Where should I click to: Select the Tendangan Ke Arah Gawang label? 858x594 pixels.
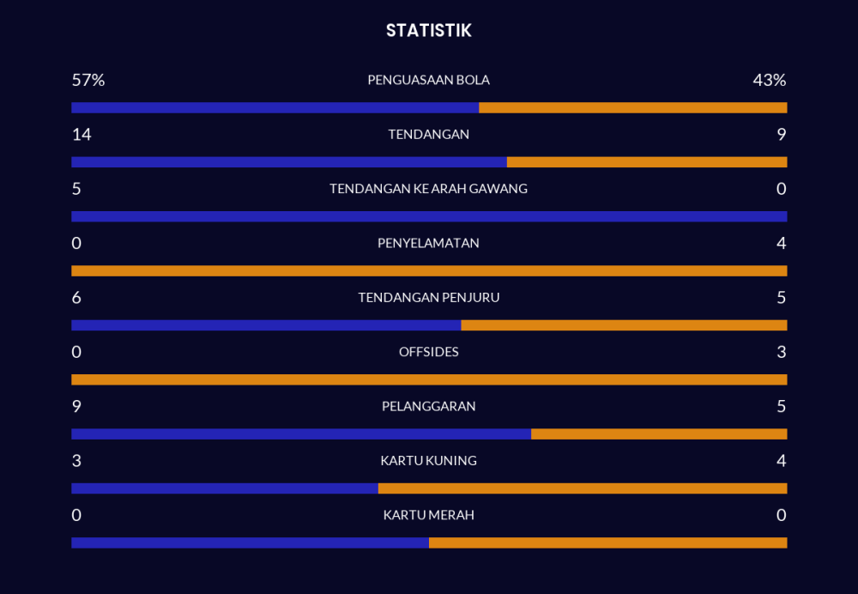coord(428,189)
